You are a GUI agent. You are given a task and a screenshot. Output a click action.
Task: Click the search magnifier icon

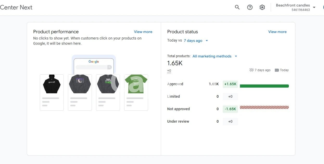point(237,7)
